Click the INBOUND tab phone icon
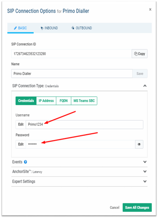The height and width of the screenshot is (218, 158). coord(42,28)
